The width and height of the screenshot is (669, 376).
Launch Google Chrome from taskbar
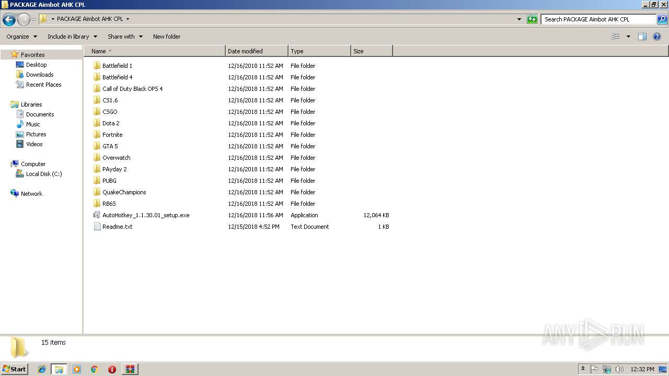tap(94, 369)
